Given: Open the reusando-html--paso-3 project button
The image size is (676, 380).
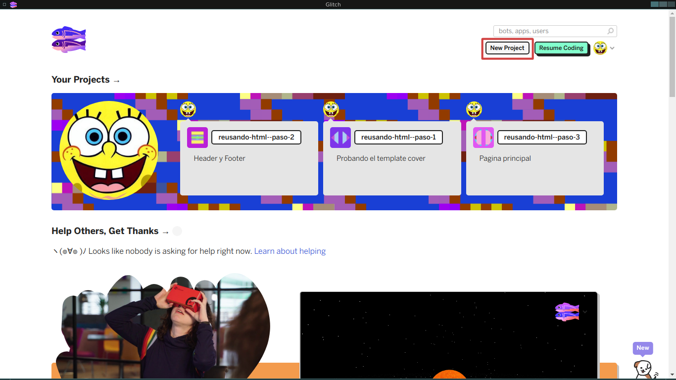Looking at the screenshot, I should point(542,137).
